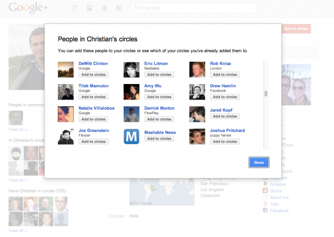
Task: Open Eric Litman's profile name link
Action: click(x=156, y=63)
